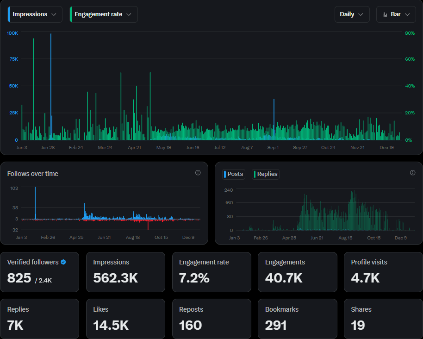Screen dimensions: 423x339
Task: Open the Engagements card showing 40.7K
Action: [x=298, y=272]
